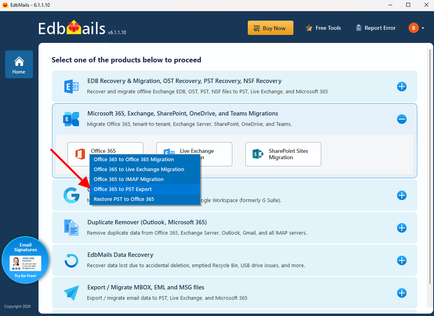
Task: Click heading EDB Recovery & Migration, OST Recovery
Action: [x=184, y=81]
